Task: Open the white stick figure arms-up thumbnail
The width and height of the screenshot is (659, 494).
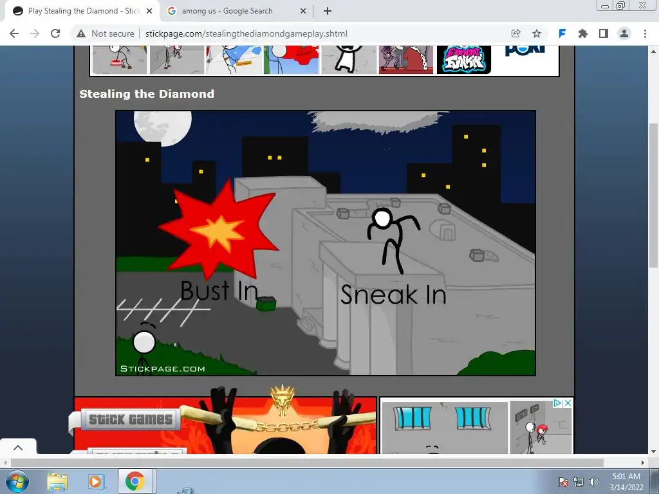Action: [x=349, y=60]
